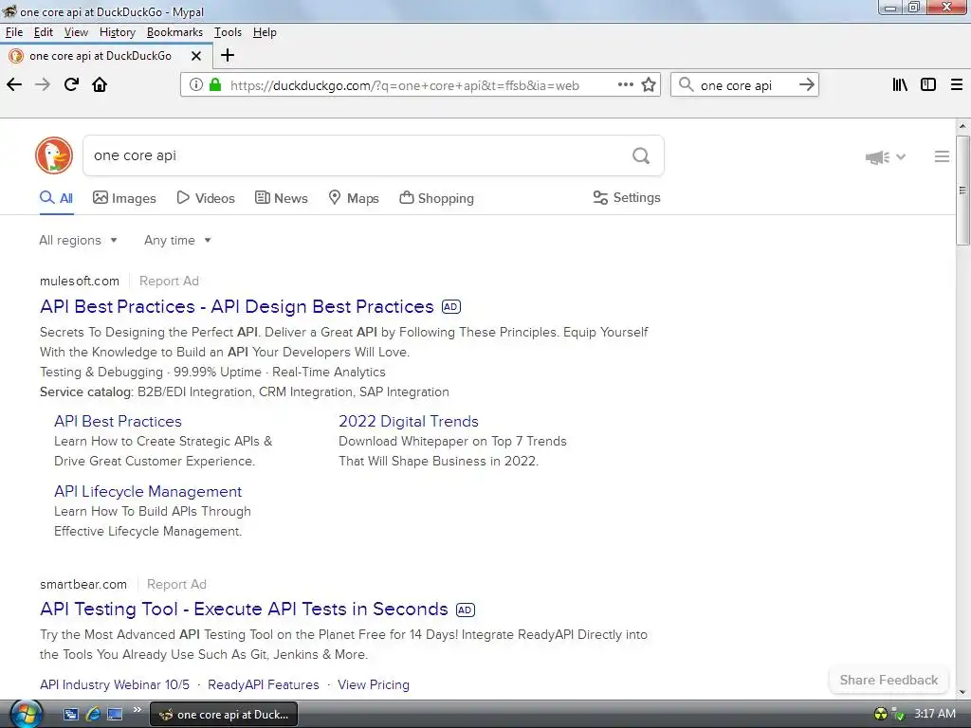Open 2022 Digital Trends link
Screen dimensions: 971x728
pos(409,422)
